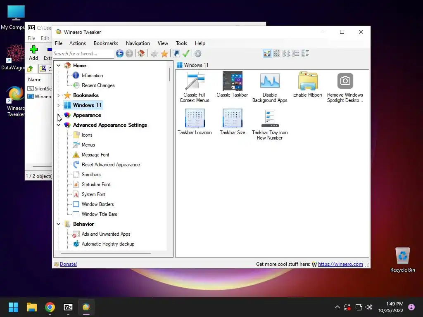Open Winaero Tweaker desktop shortcut
Viewport: 423px width, 317px height.
pyautogui.click(x=15, y=102)
